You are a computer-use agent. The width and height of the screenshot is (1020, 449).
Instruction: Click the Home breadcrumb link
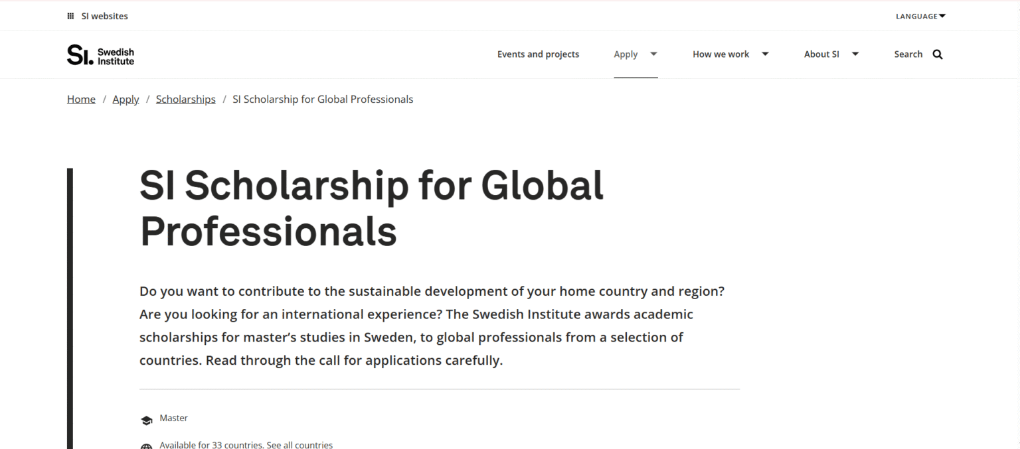(80, 99)
